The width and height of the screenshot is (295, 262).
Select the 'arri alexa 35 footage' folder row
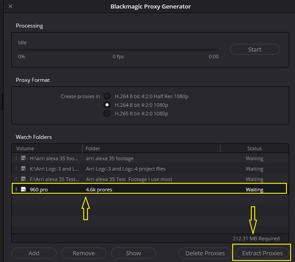pos(150,158)
